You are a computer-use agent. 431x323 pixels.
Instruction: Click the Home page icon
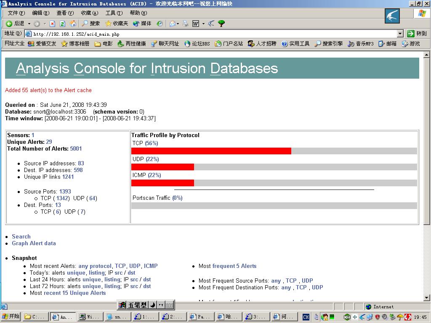73,24
